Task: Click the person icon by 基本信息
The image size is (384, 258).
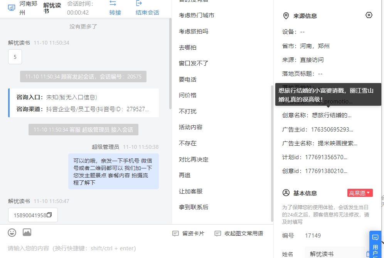Action: pos(286,193)
